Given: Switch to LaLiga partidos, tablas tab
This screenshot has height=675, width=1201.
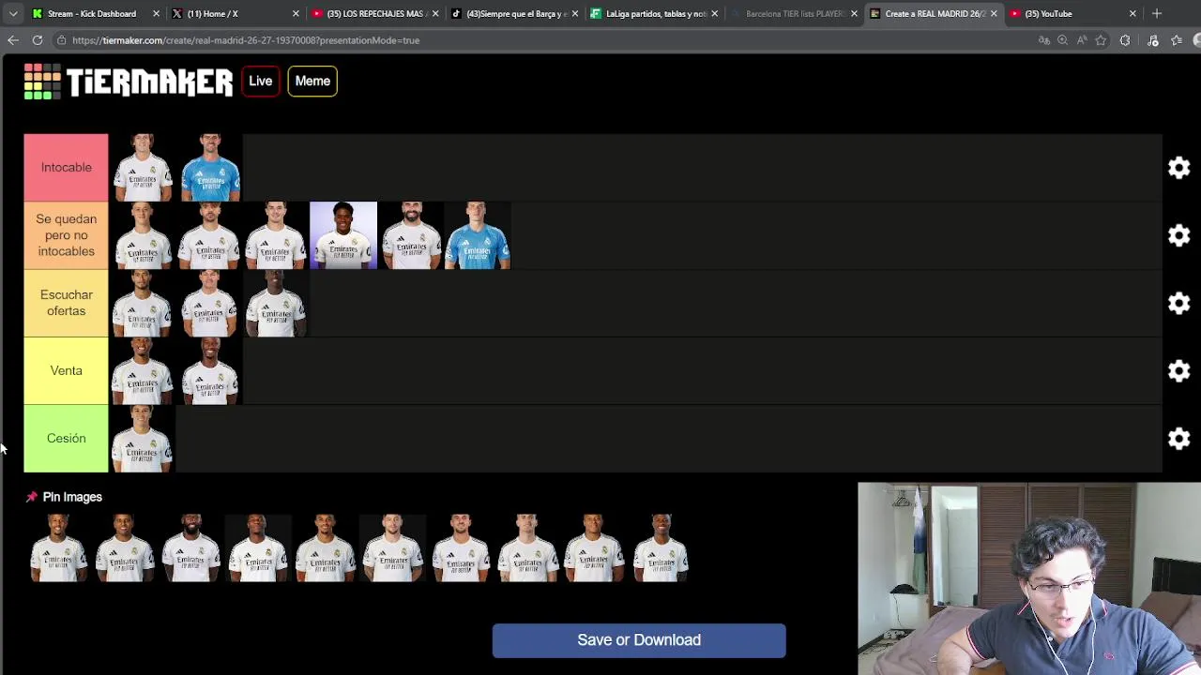Looking at the screenshot, I should pyautogui.click(x=654, y=13).
